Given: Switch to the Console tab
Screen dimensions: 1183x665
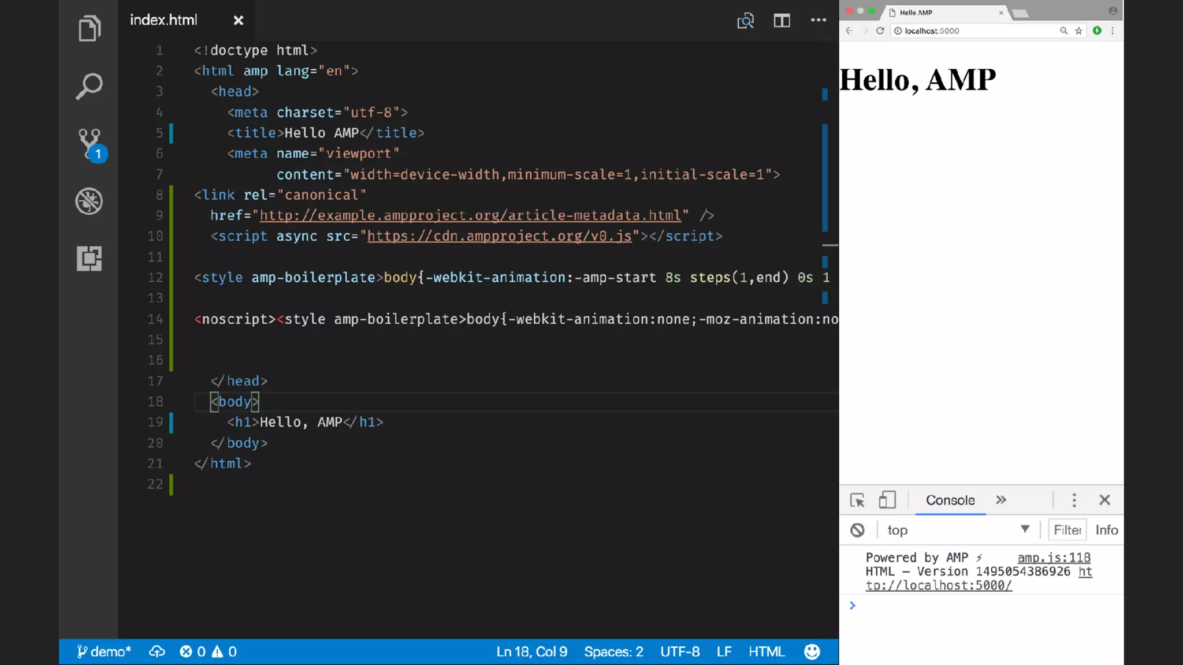Looking at the screenshot, I should (950, 500).
